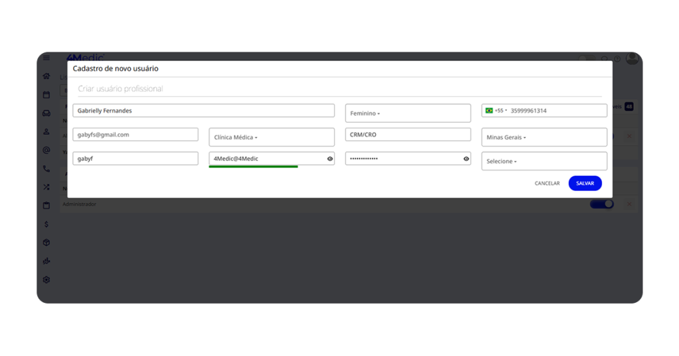
Task: Show the masked confirmation password via eye icon
Action: pyautogui.click(x=466, y=159)
